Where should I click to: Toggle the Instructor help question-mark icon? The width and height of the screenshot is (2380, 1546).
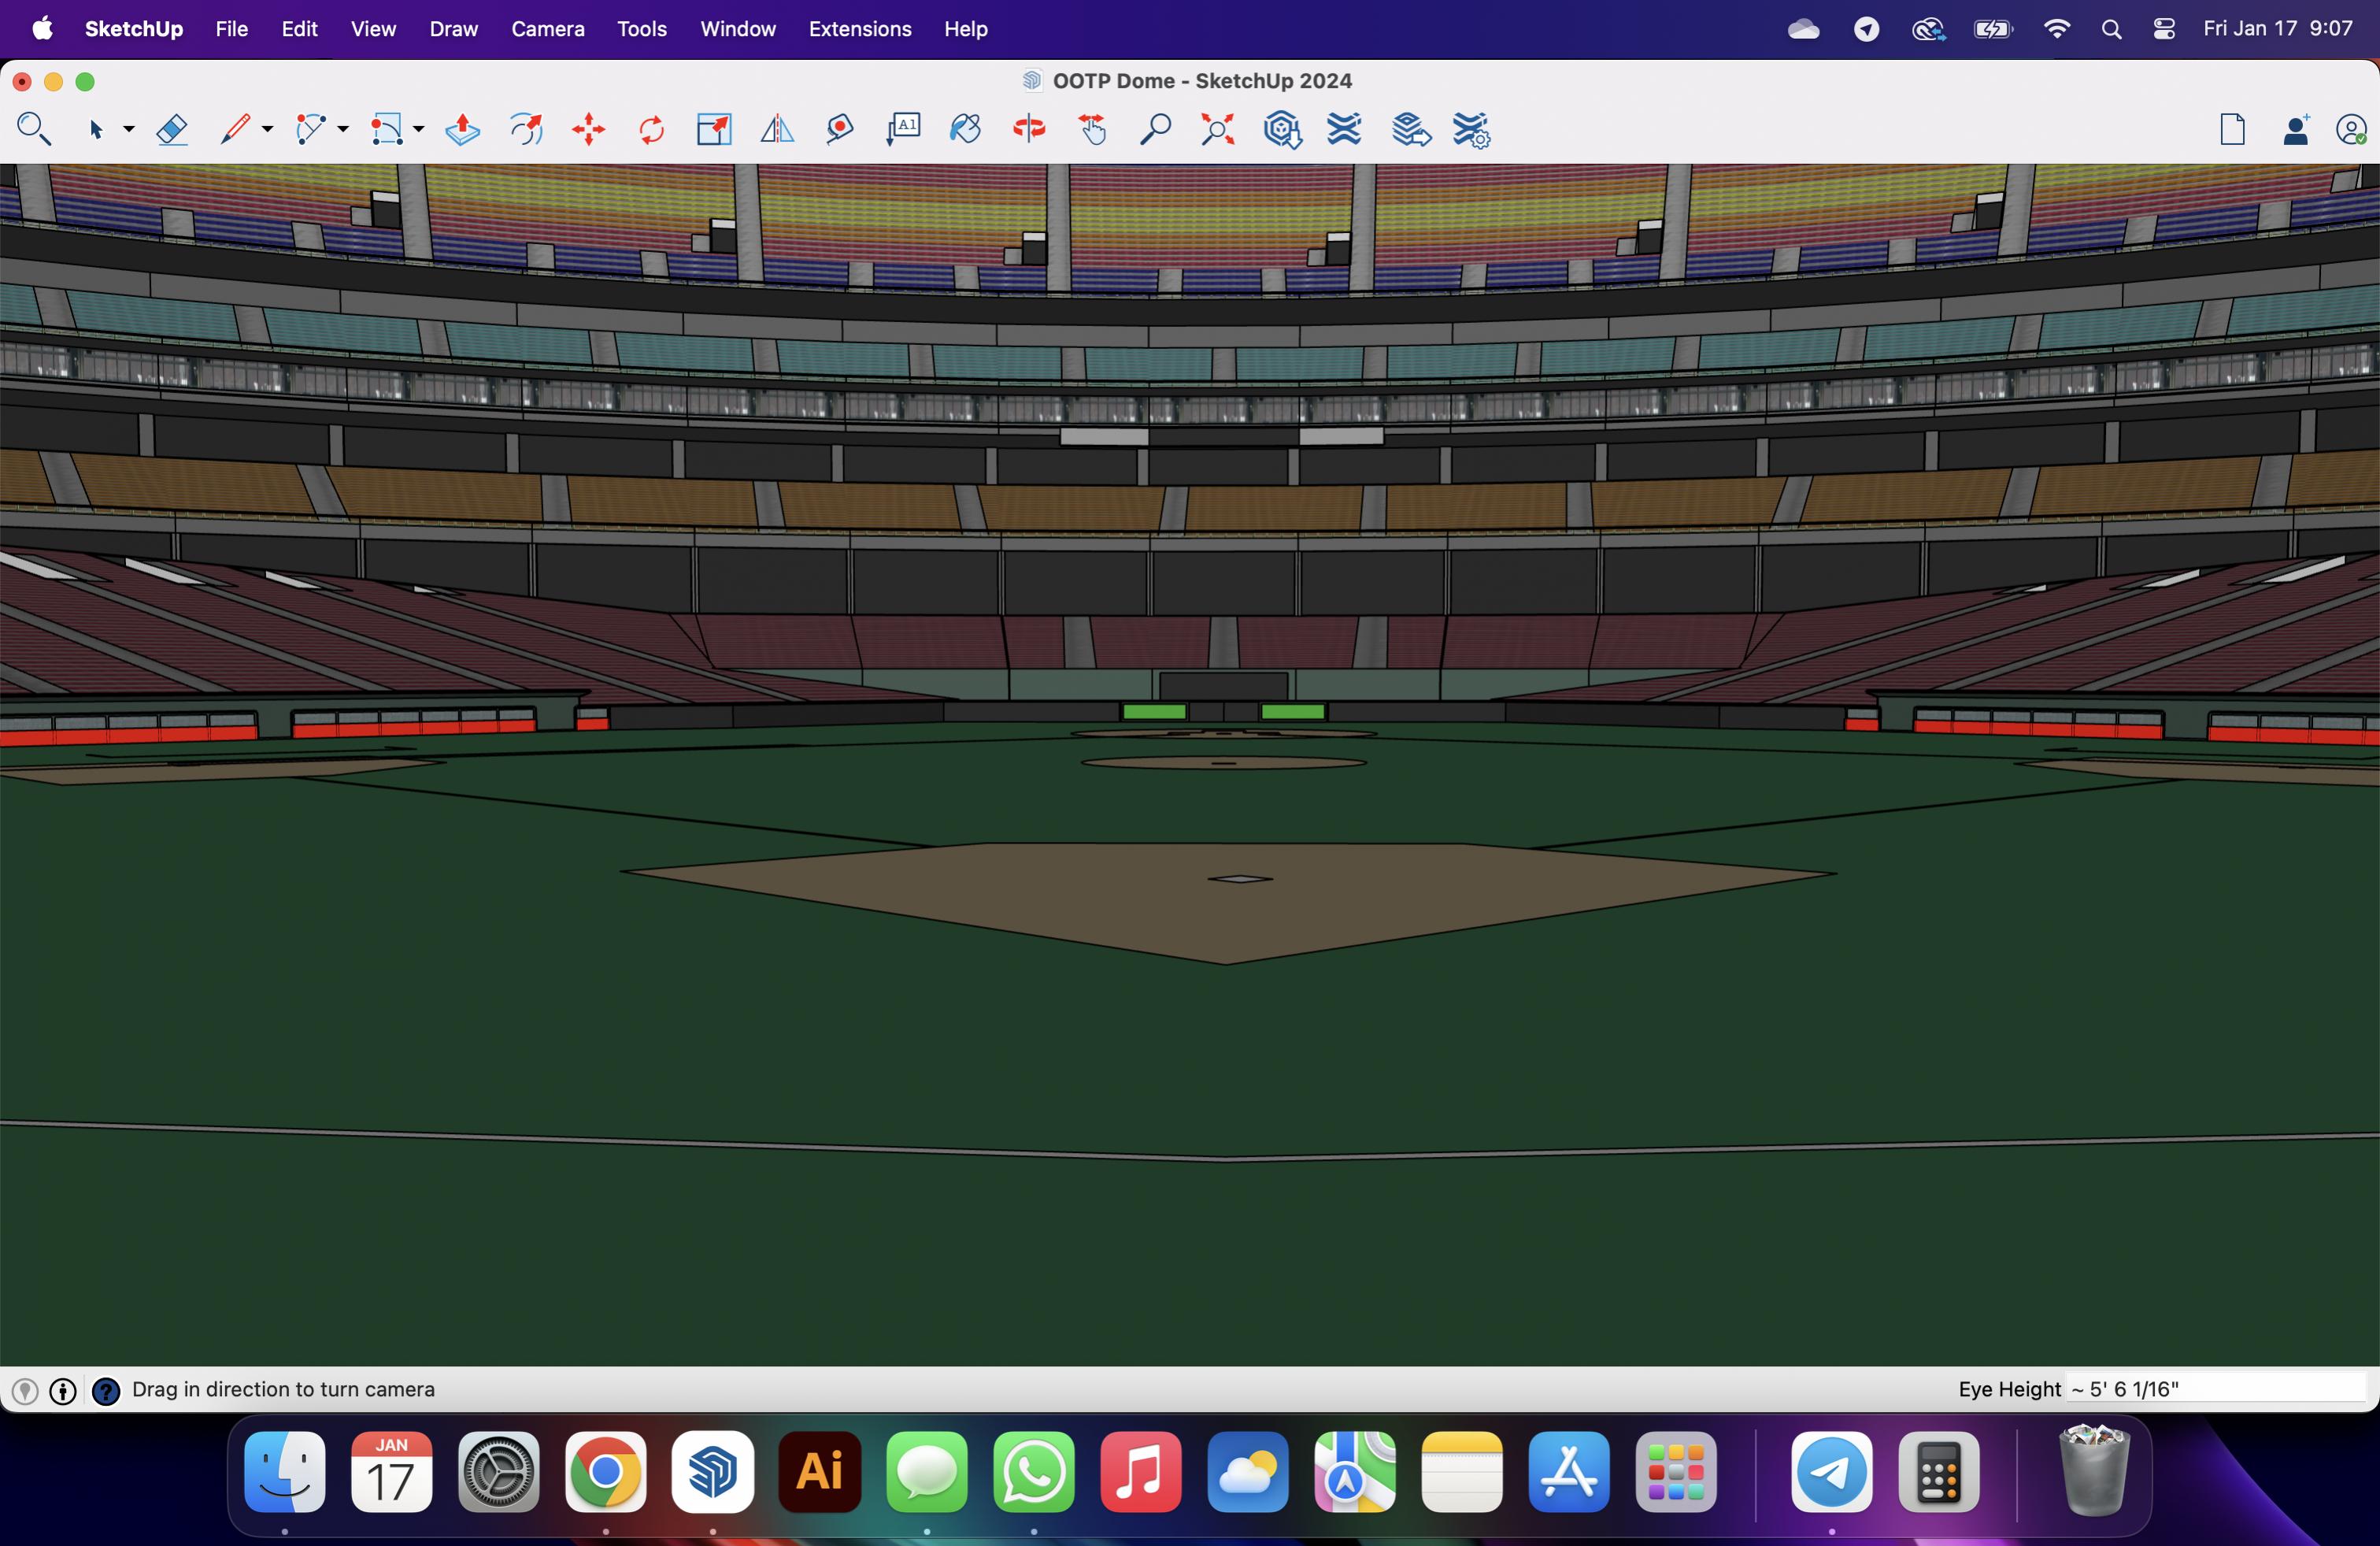(106, 1391)
